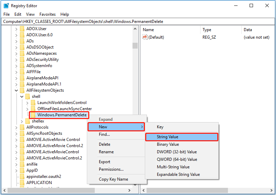Open the Edit menu

18,14
